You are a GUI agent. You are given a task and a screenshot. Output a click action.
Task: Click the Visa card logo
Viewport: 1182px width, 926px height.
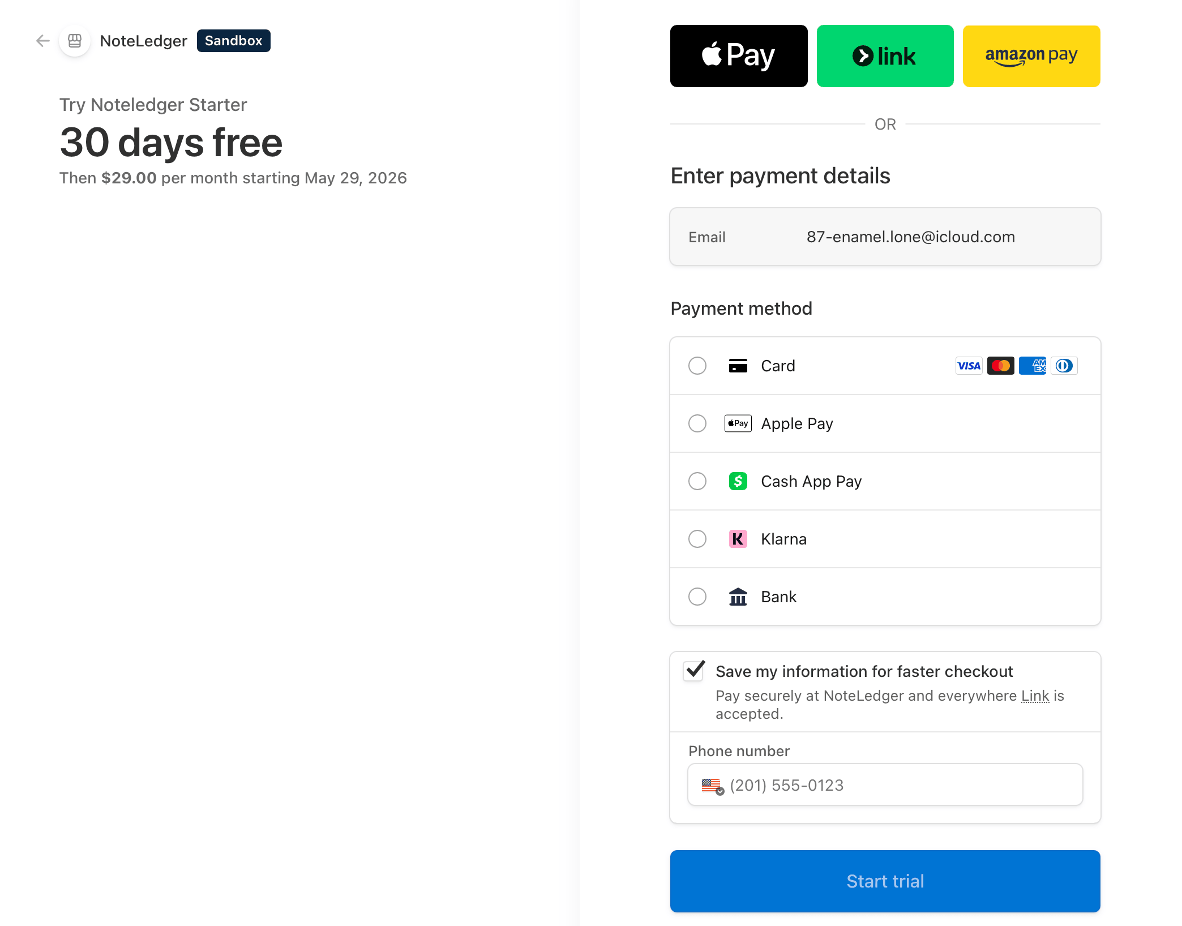click(969, 366)
